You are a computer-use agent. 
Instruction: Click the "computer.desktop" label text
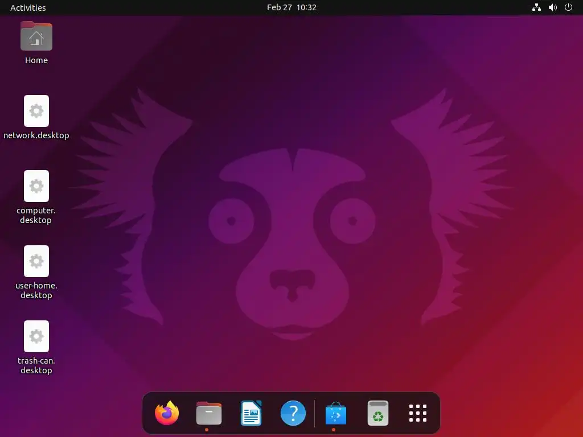(x=36, y=215)
